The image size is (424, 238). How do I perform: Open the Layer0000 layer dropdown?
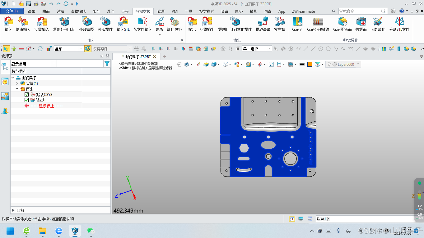click(358, 64)
